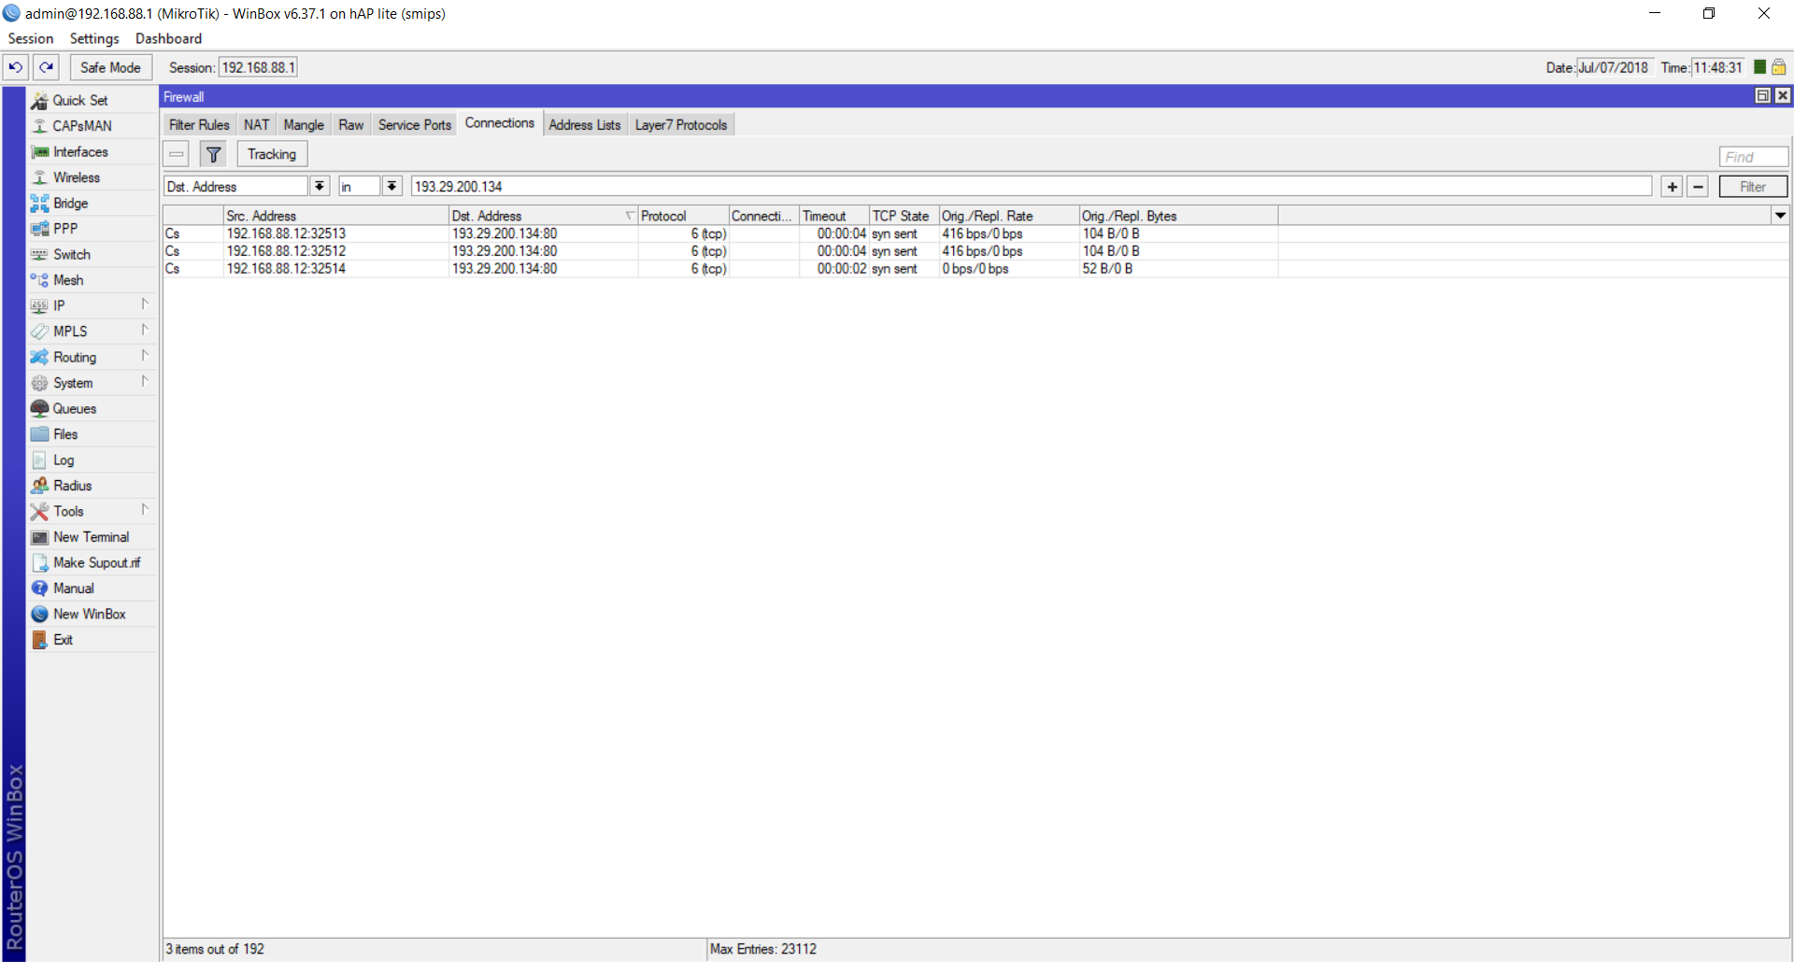The height and width of the screenshot is (962, 1794).
Task: Click Exit door icon
Action: (39, 640)
